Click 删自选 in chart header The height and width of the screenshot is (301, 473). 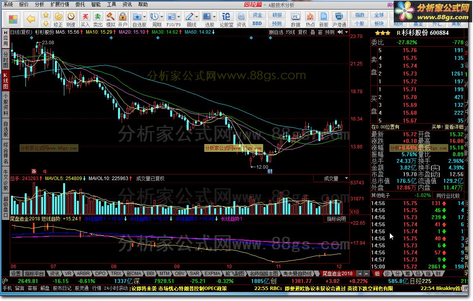(276, 32)
